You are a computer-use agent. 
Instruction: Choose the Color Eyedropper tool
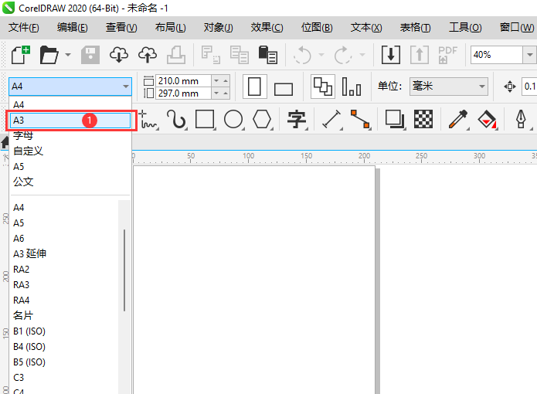[458, 120]
